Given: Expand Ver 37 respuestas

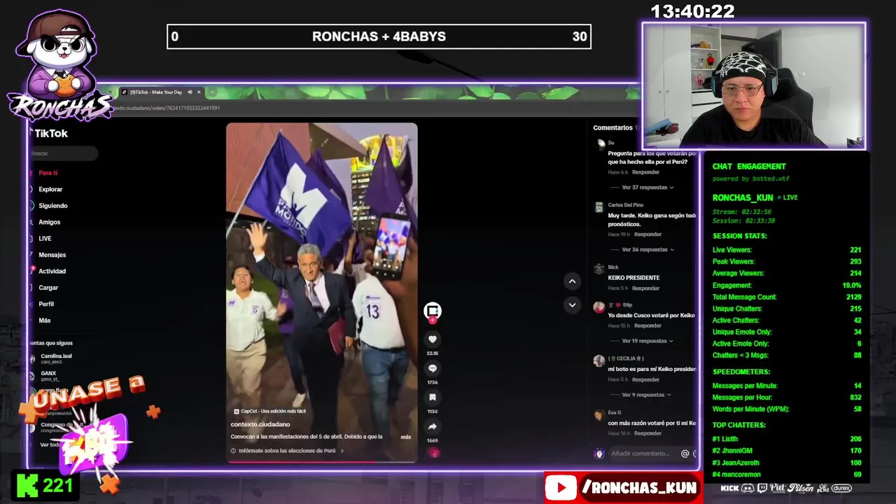Looking at the screenshot, I should pyautogui.click(x=647, y=188).
